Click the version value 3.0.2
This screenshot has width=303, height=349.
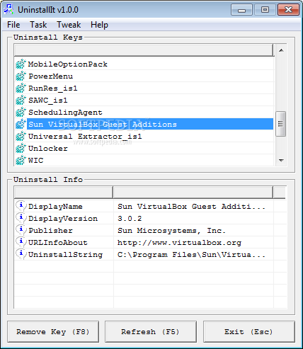(x=130, y=219)
